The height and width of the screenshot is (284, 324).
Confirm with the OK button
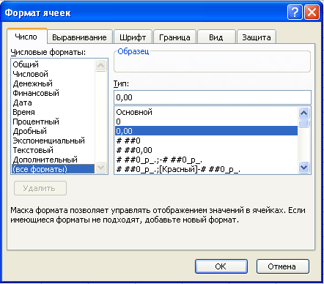click(x=221, y=266)
